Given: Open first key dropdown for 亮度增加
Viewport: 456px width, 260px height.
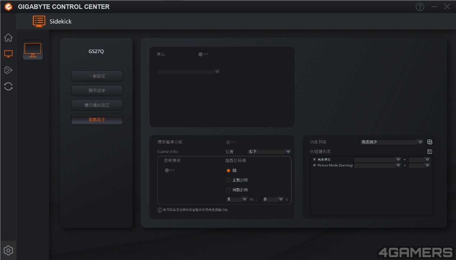Looking at the screenshot, I should click(x=378, y=159).
